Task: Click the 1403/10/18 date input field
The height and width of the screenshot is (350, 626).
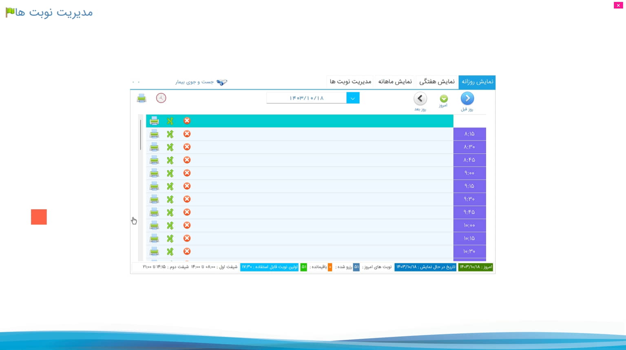Action: [306, 98]
